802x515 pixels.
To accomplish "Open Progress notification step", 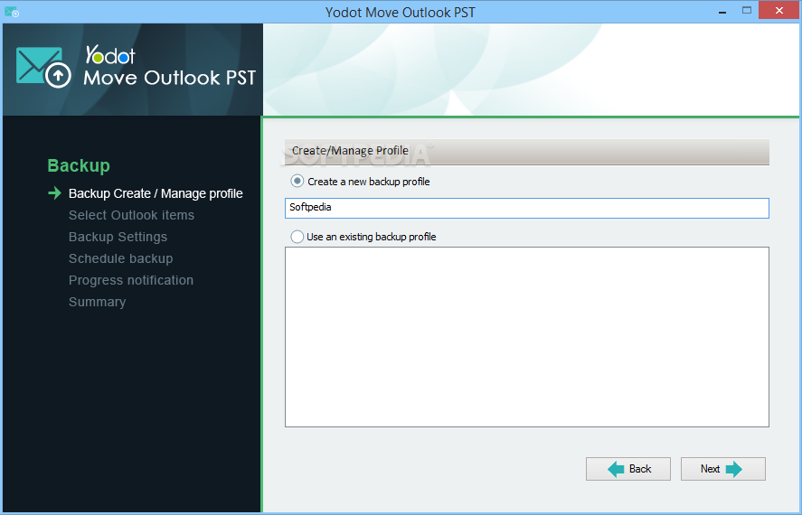I will click(131, 280).
